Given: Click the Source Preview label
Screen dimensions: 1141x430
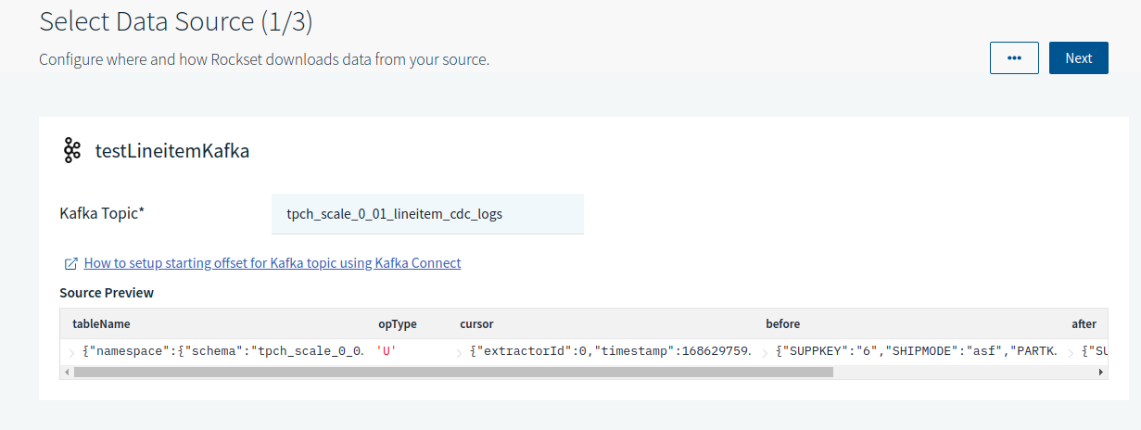Looking at the screenshot, I should [x=107, y=293].
